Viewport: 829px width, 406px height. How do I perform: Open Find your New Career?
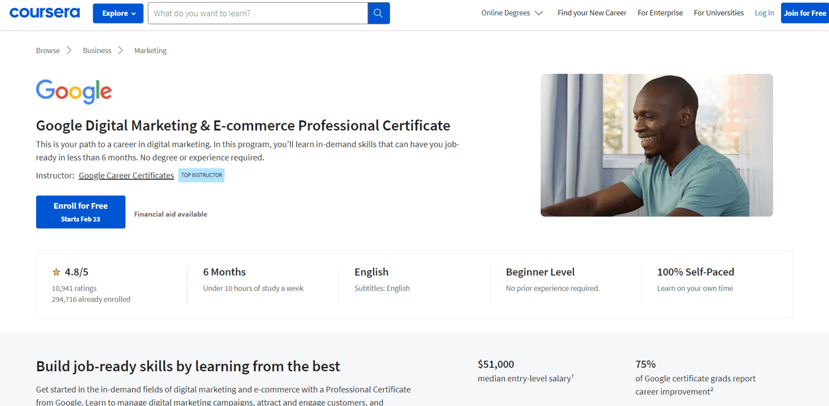pos(592,13)
